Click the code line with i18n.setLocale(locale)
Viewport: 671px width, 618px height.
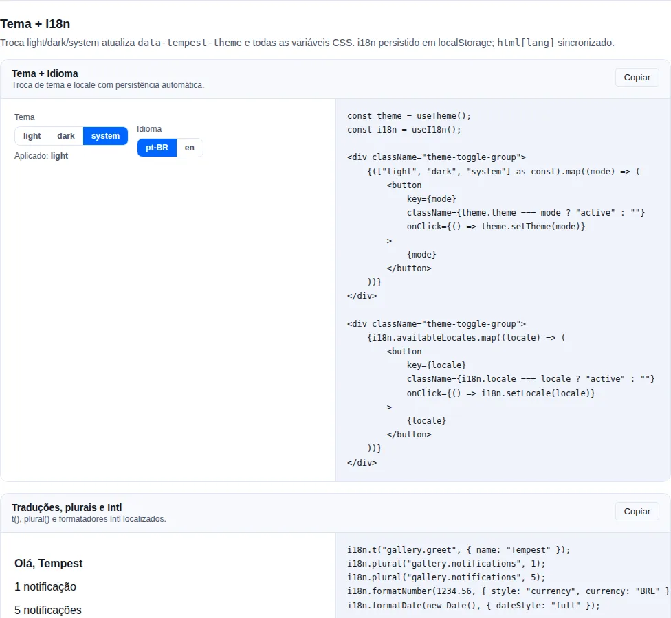tap(500, 393)
